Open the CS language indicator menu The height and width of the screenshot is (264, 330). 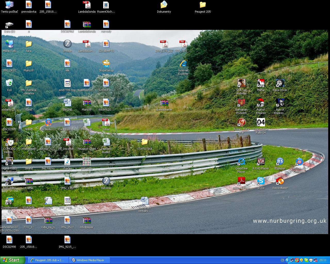282,260
